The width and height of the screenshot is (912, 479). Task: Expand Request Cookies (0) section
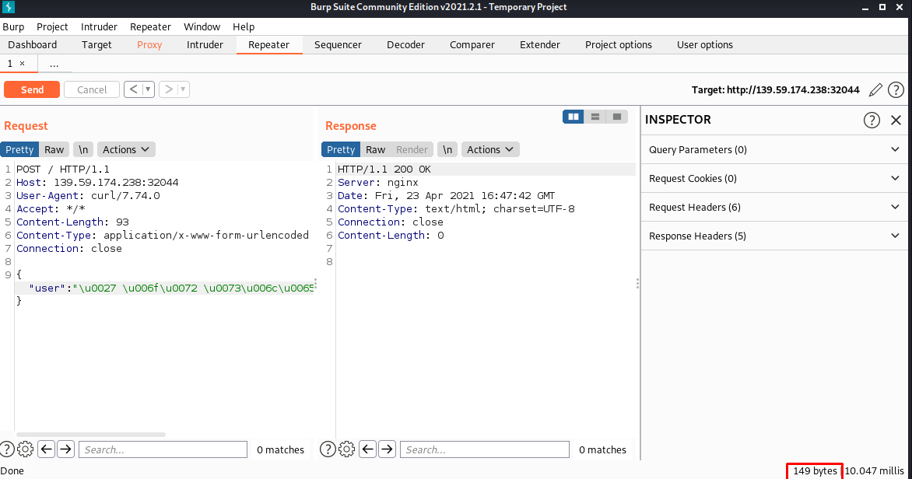coord(774,179)
